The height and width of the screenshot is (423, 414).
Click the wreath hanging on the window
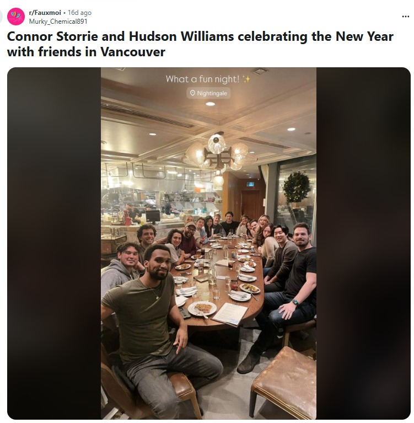tap(296, 187)
